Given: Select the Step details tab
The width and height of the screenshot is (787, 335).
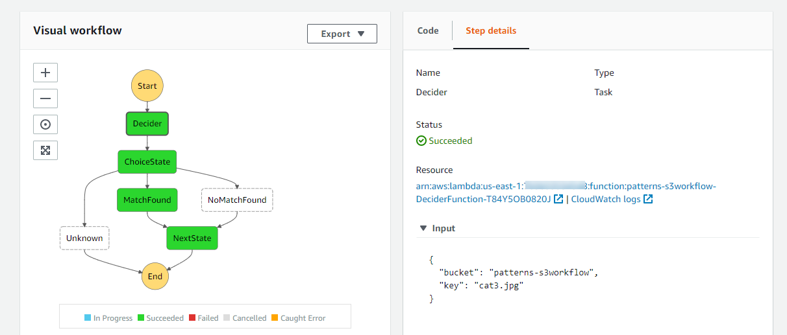Looking at the screenshot, I should pos(491,30).
